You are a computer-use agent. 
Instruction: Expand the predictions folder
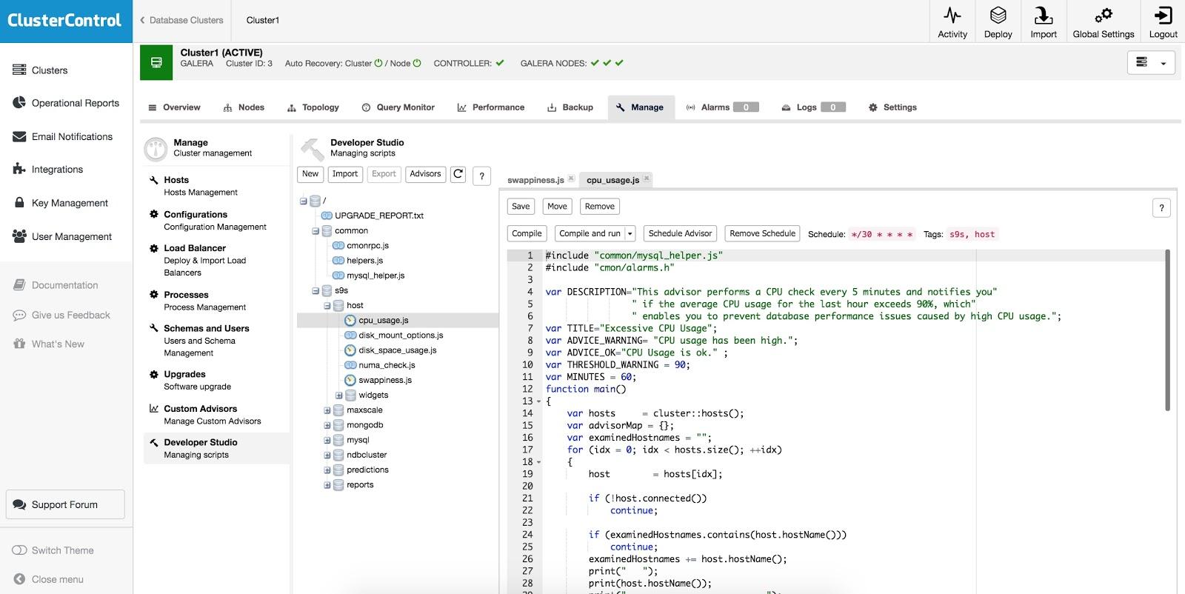click(327, 470)
